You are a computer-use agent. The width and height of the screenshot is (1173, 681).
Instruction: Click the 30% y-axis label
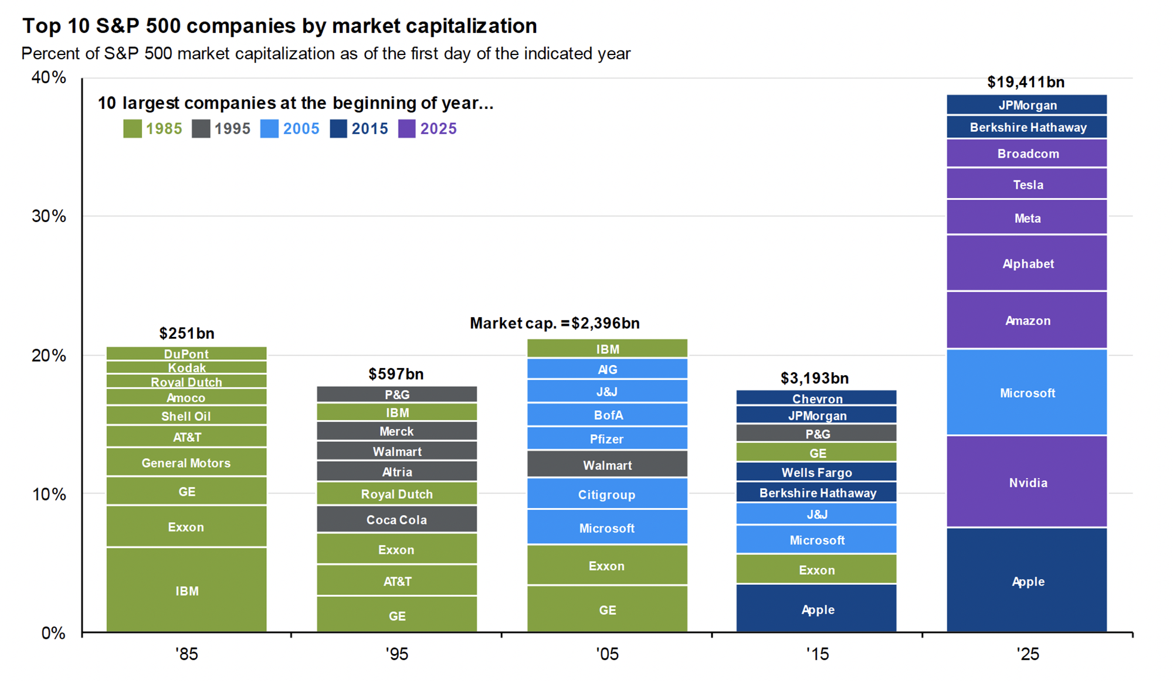tap(49, 216)
